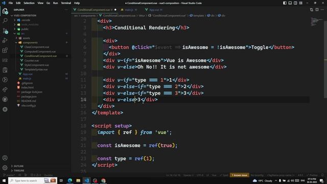Open Explorer panel more actions ellipsis

[66, 10]
